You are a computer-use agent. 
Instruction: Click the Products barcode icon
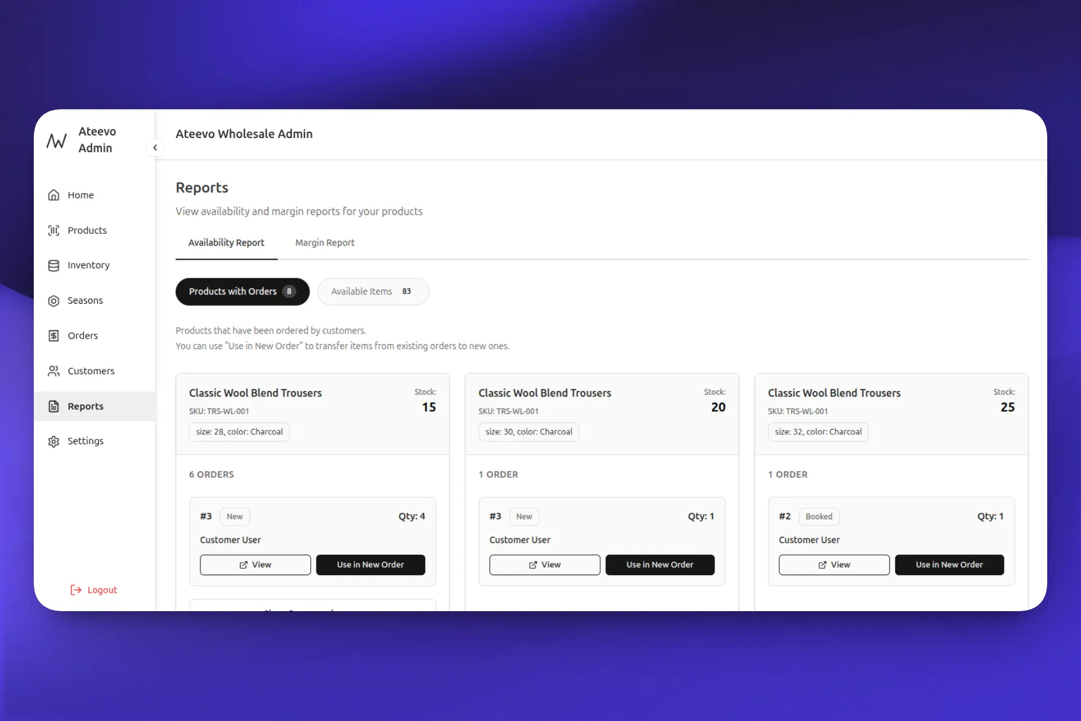pos(53,230)
